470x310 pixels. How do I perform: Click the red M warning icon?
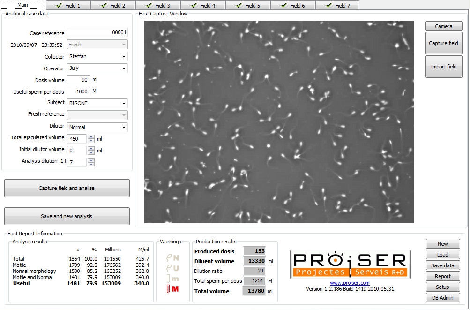[173, 289]
